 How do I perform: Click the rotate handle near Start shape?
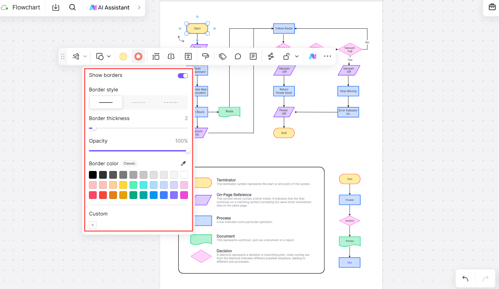(x=181, y=39)
